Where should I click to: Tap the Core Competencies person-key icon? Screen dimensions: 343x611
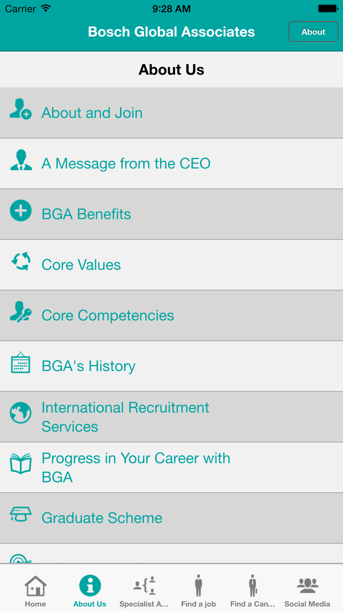pos(21,312)
